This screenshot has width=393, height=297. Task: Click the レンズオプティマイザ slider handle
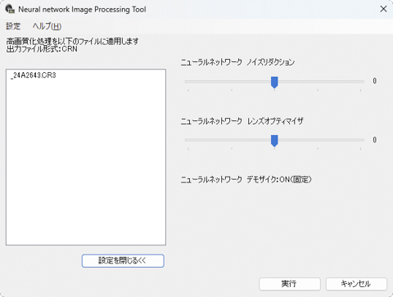coord(274,141)
